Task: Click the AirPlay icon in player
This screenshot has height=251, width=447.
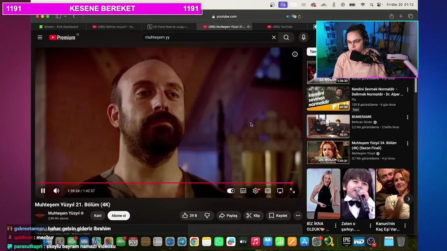Action: 280,191
